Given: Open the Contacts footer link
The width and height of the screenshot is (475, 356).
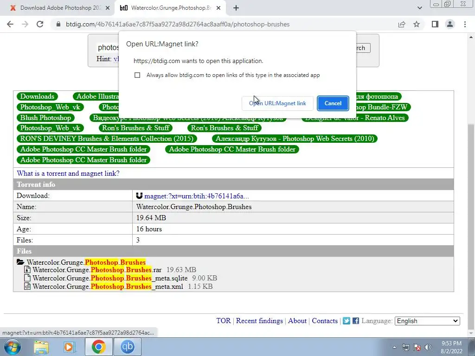Looking at the screenshot, I should click(x=325, y=321).
